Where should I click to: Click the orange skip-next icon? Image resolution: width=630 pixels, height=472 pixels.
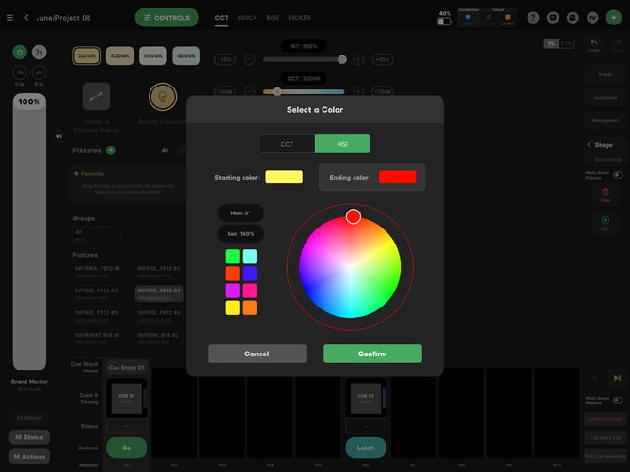[617, 378]
